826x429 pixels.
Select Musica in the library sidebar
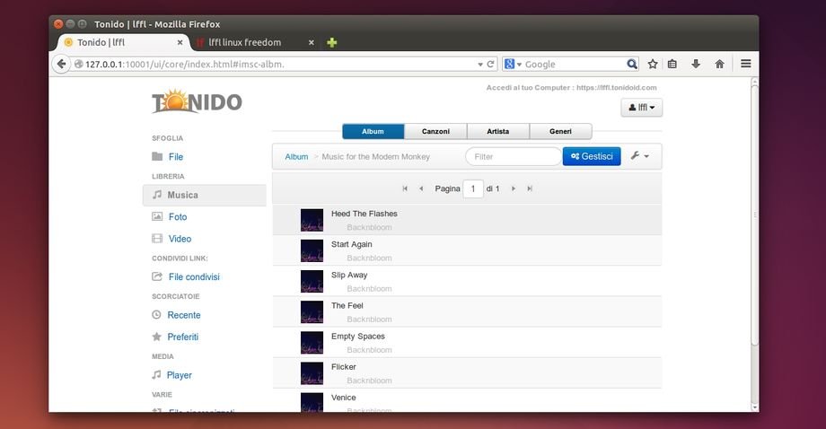click(x=205, y=195)
